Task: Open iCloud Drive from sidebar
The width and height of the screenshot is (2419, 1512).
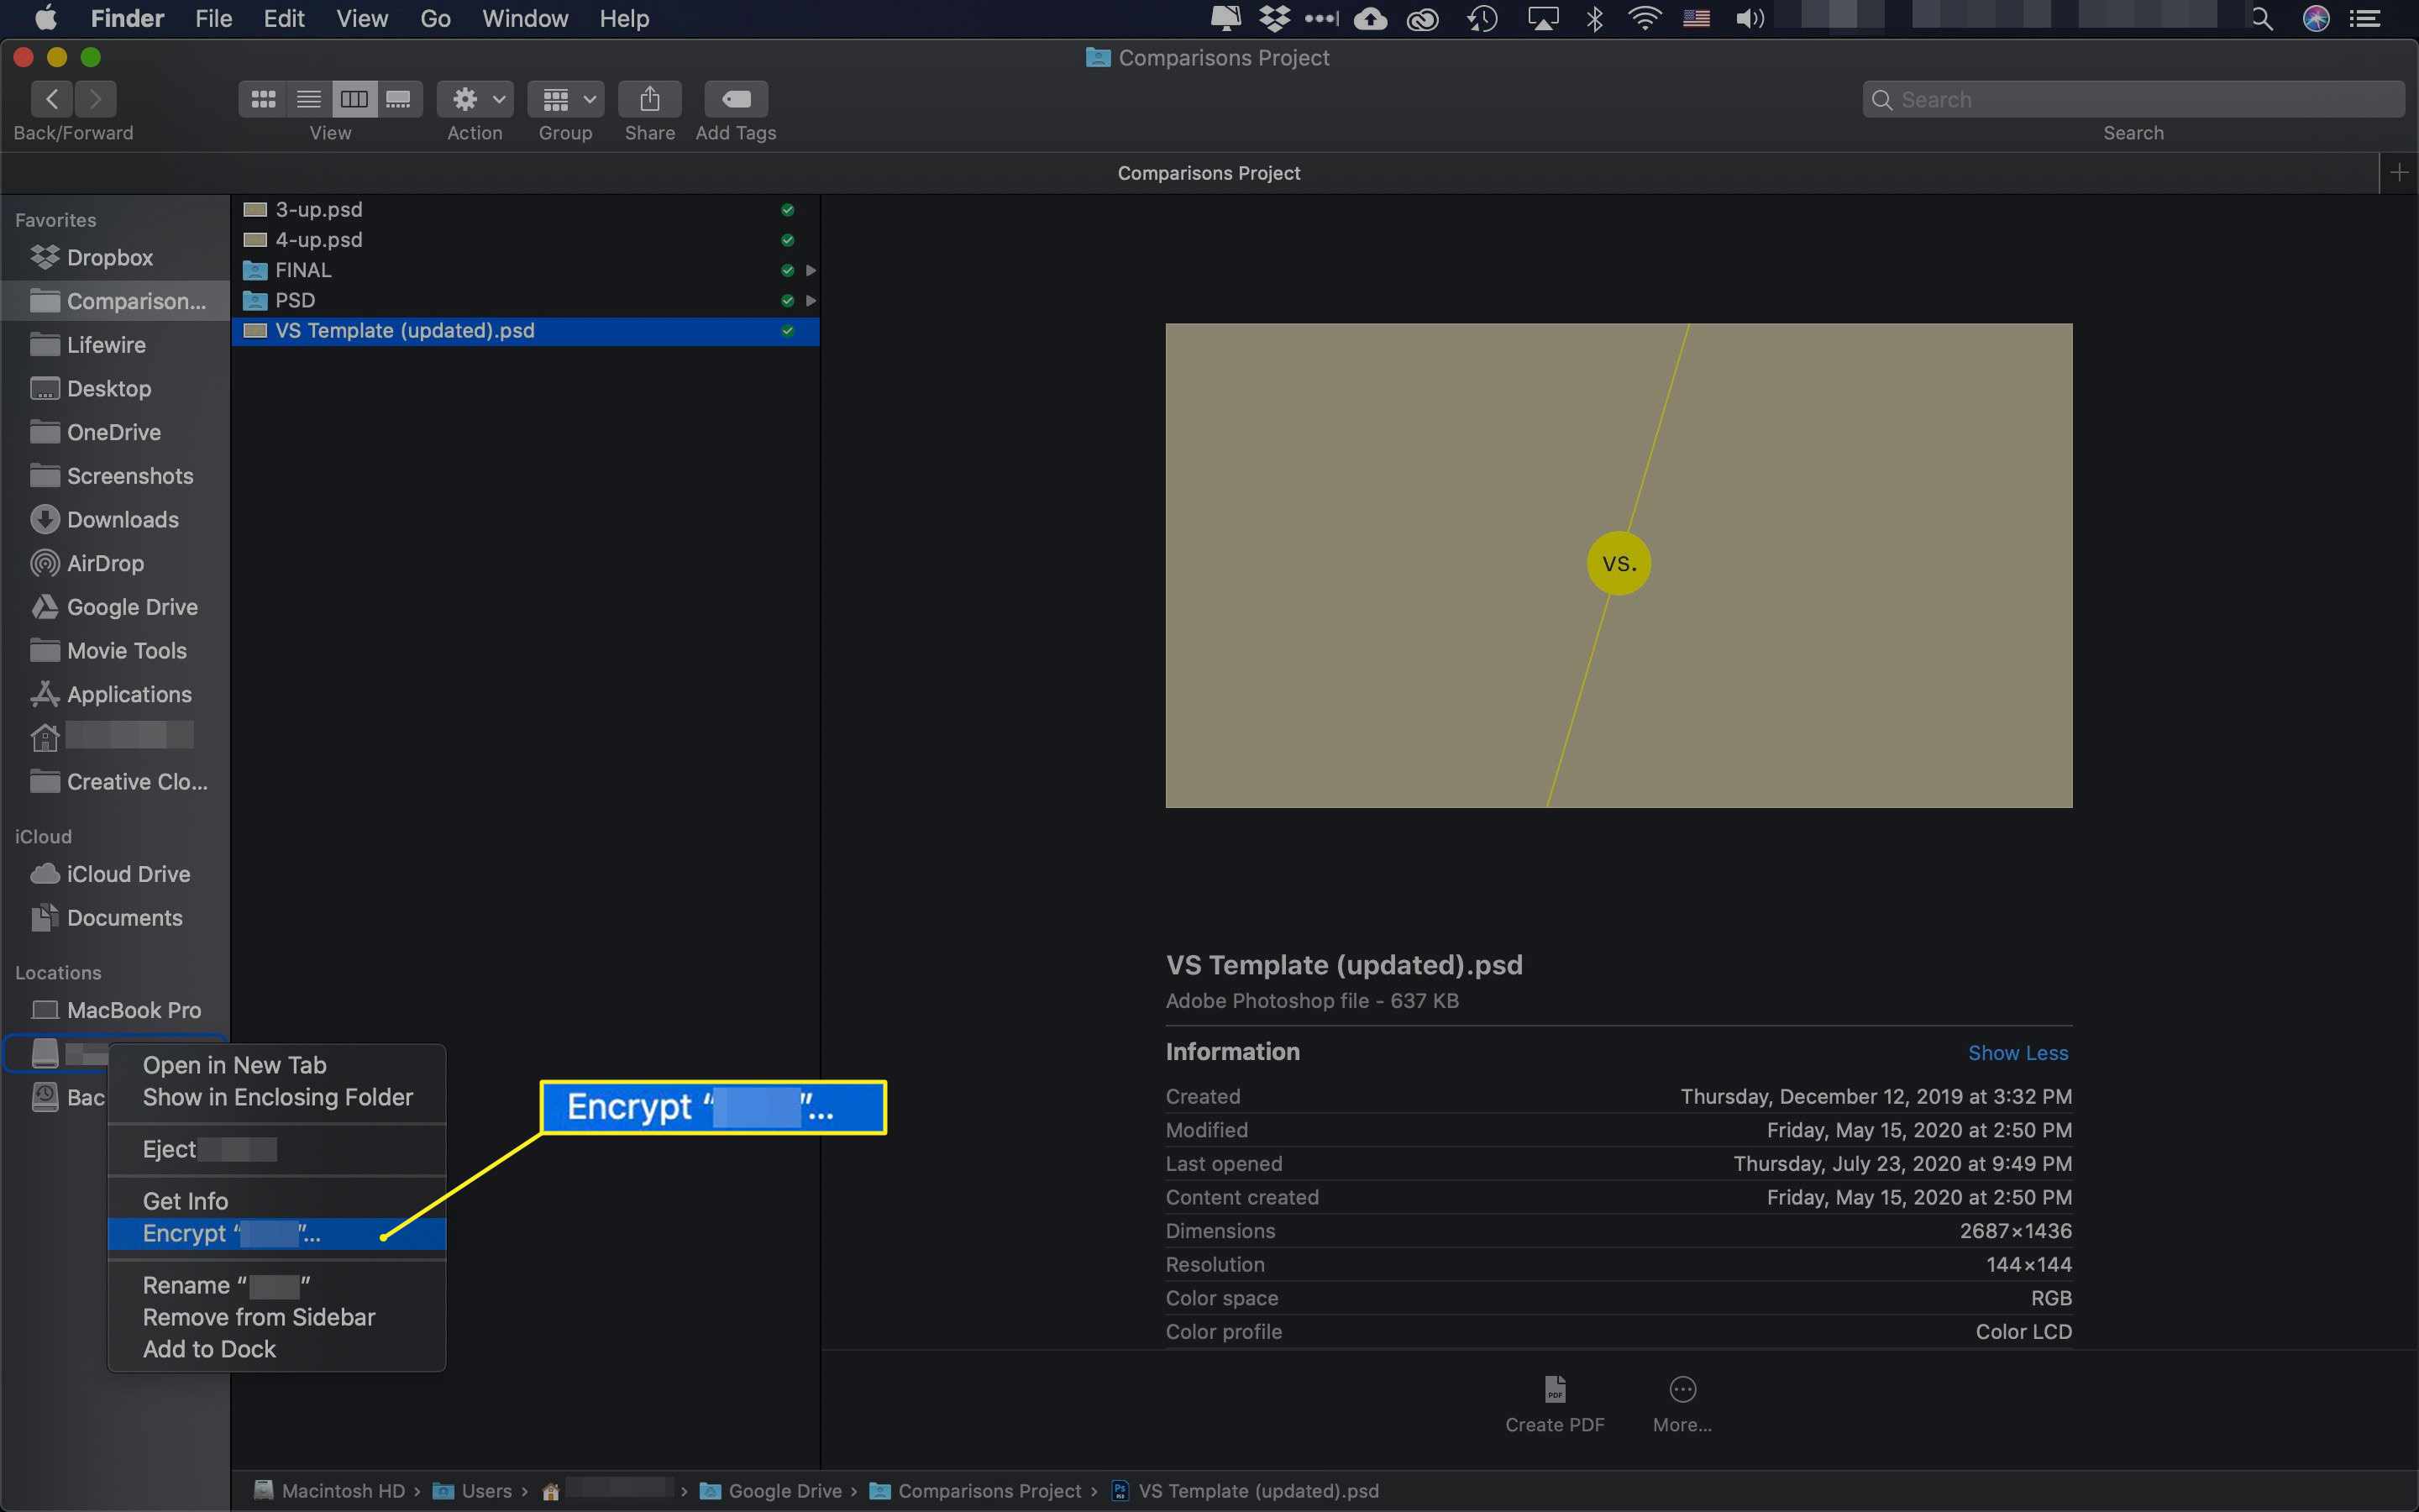Action: click(128, 874)
